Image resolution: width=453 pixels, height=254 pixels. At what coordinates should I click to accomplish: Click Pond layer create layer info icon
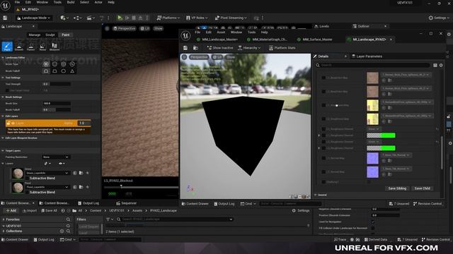(x=75, y=187)
